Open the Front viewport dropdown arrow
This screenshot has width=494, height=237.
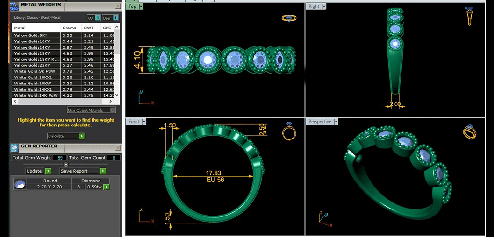(144, 122)
